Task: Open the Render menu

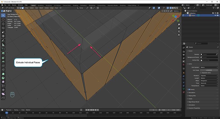Action: click(x=14, y=5)
